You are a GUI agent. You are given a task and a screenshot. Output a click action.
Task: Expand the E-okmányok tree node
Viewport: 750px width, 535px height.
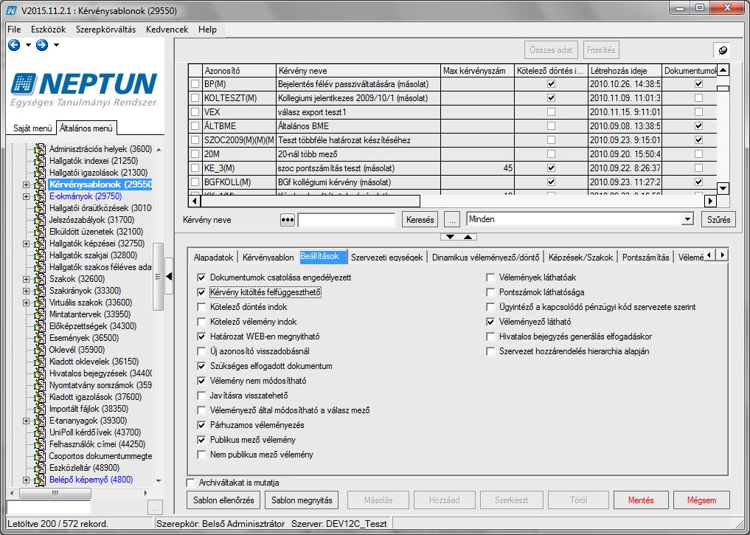[27, 197]
